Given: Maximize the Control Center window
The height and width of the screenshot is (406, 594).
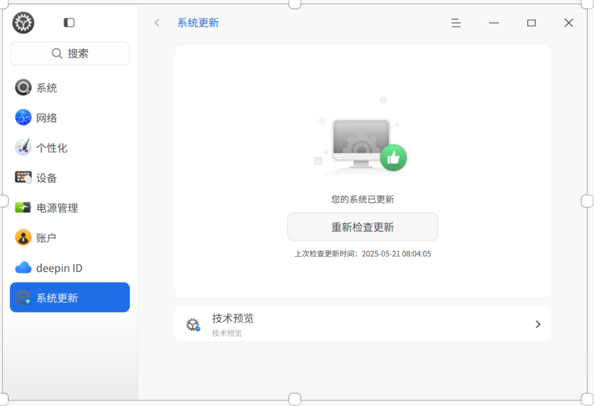Looking at the screenshot, I should point(531,23).
